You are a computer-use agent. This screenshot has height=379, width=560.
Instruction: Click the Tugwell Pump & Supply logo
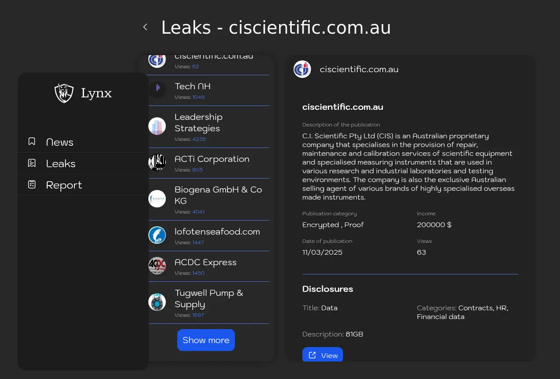(157, 302)
